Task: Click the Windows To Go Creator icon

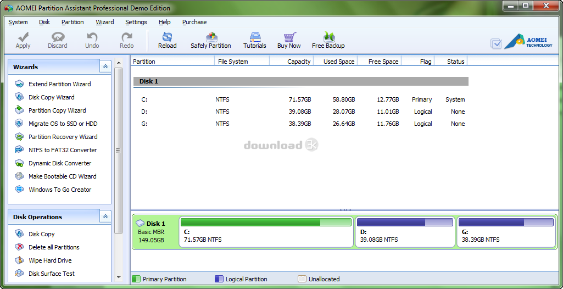Action: [19, 190]
